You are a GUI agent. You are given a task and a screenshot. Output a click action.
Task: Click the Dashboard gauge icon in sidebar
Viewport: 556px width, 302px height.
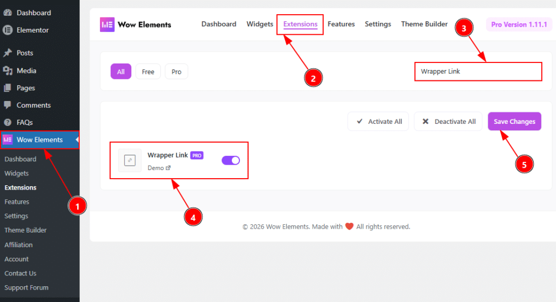(x=8, y=12)
